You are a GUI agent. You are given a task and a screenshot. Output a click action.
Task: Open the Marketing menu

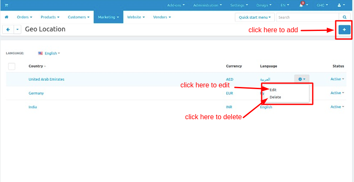[108, 17]
